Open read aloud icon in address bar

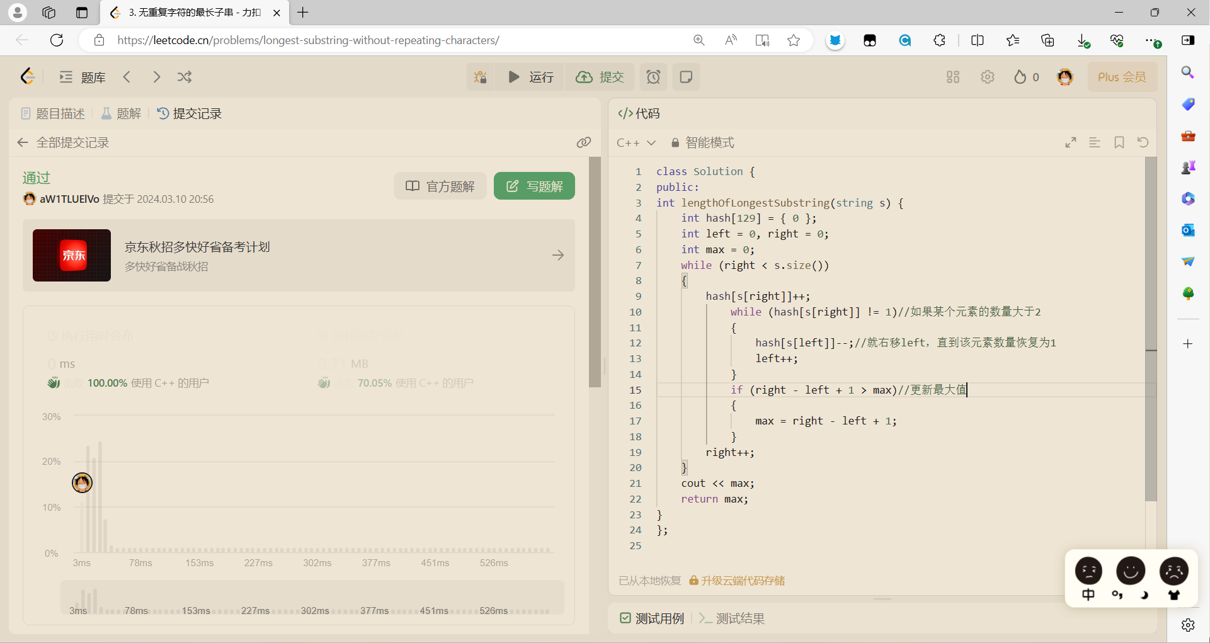click(731, 40)
